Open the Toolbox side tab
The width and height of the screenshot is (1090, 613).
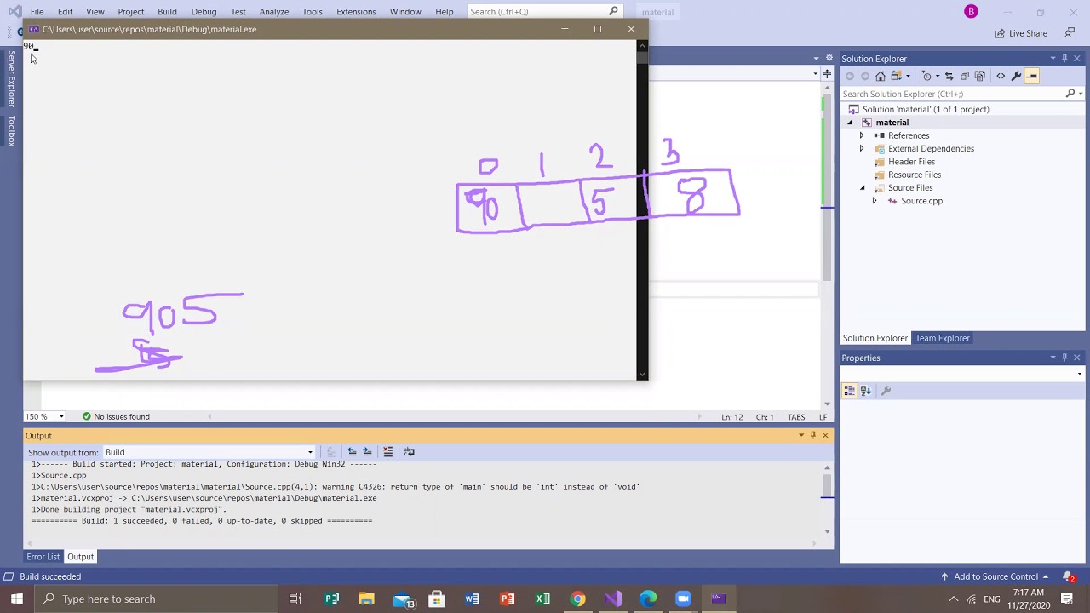tap(11, 130)
